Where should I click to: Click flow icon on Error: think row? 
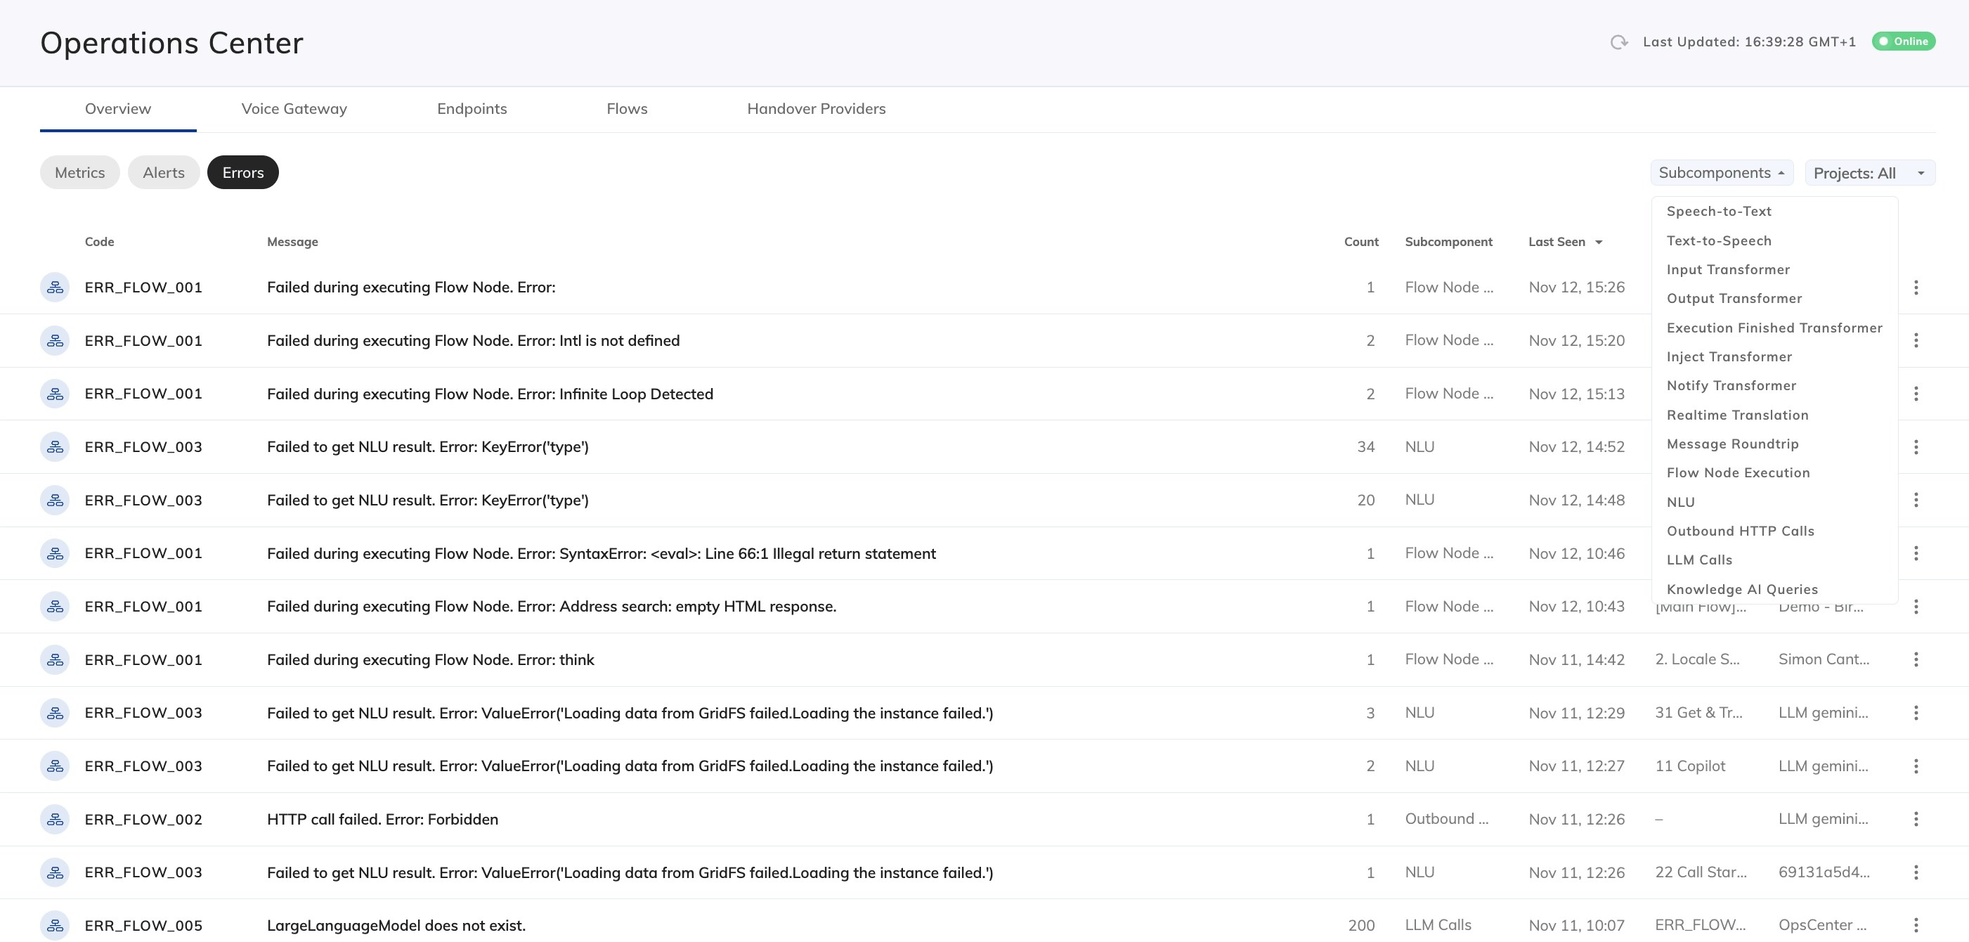pyautogui.click(x=55, y=659)
